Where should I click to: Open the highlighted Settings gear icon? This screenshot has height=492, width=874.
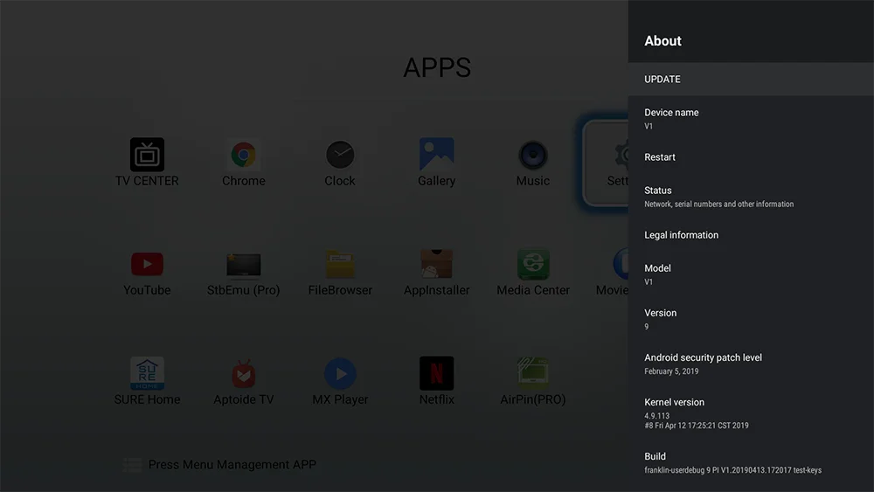[621, 155]
